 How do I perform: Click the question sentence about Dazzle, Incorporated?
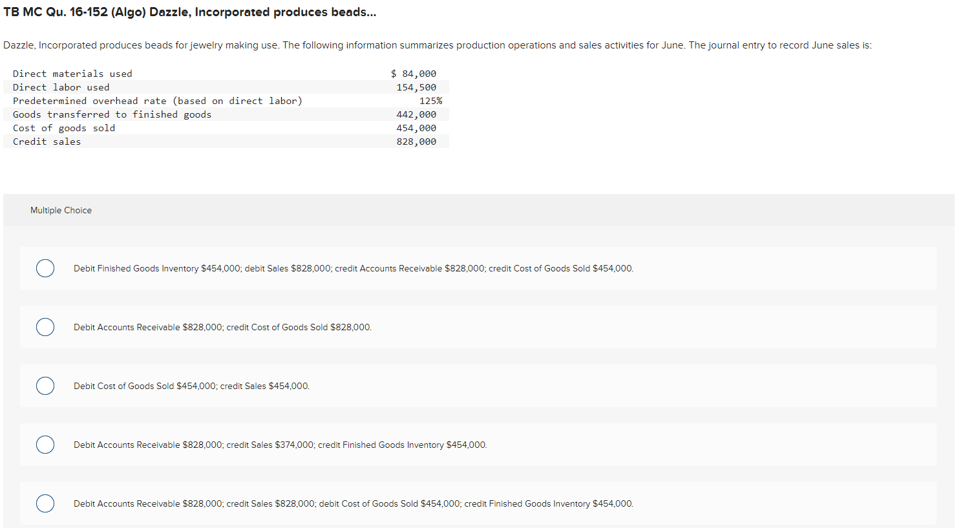[437, 45]
